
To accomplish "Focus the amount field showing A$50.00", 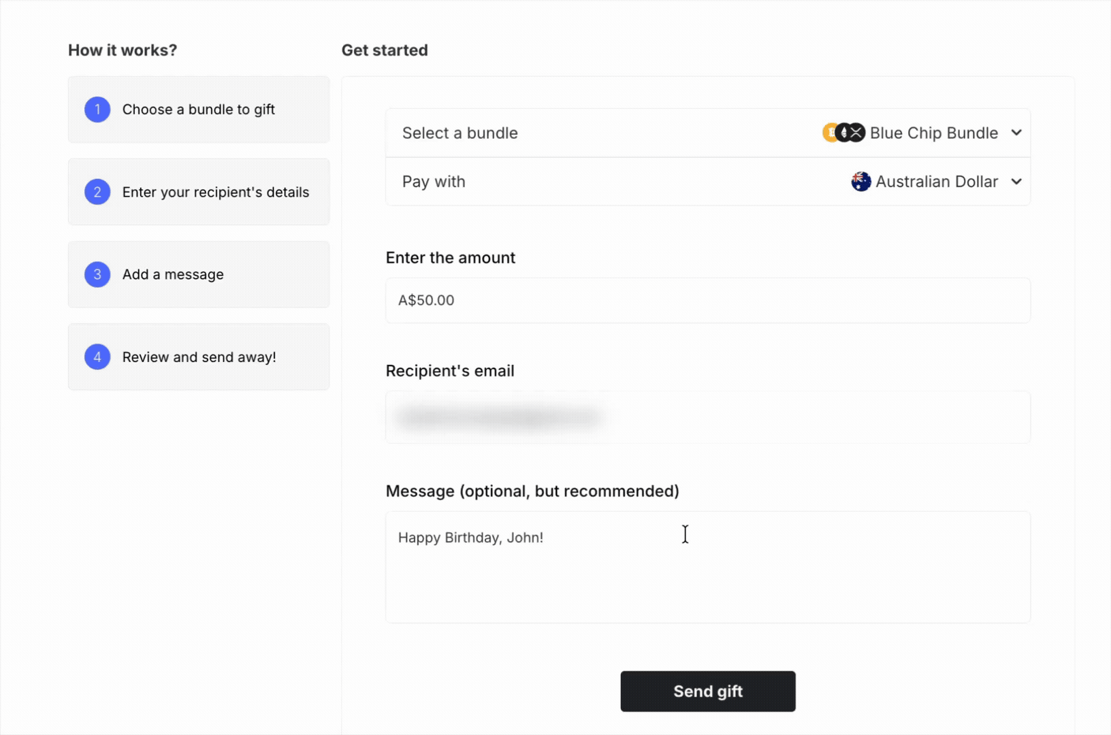I will [x=708, y=300].
